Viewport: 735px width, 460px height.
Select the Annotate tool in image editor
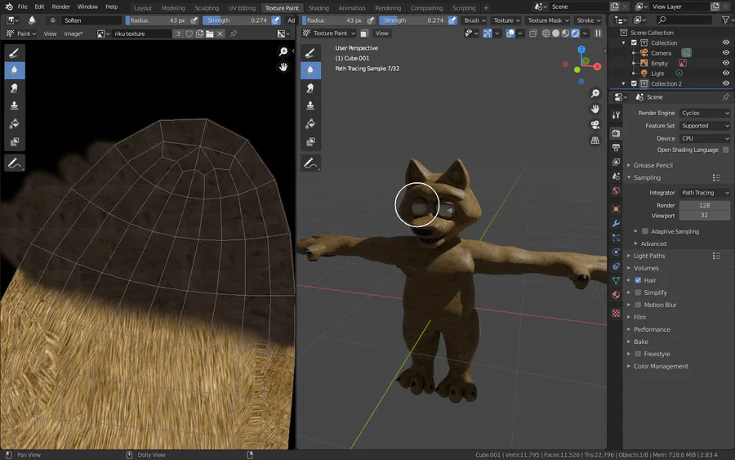pyautogui.click(x=14, y=163)
